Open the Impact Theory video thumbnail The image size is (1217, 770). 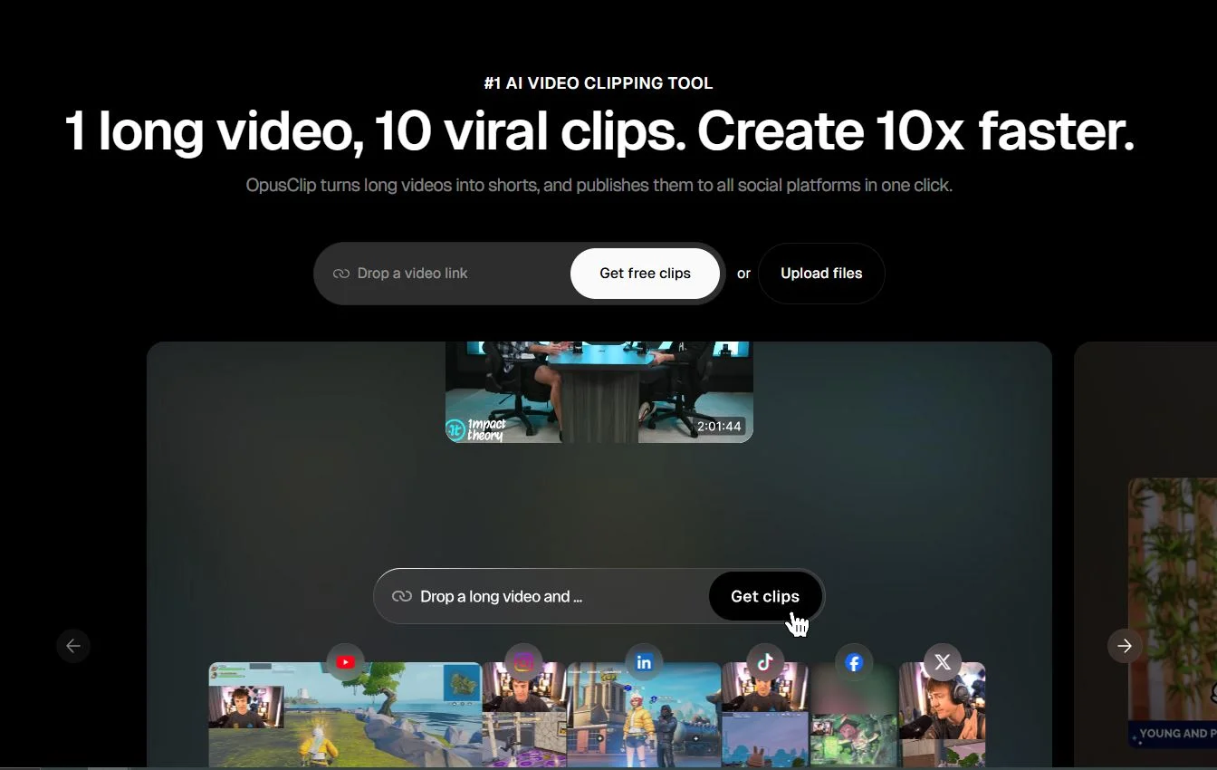point(599,392)
